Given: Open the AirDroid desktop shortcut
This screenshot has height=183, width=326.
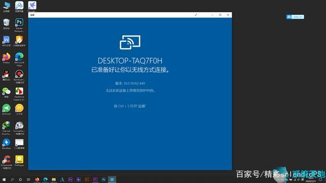Looking at the screenshot, I should [x=7, y=109].
